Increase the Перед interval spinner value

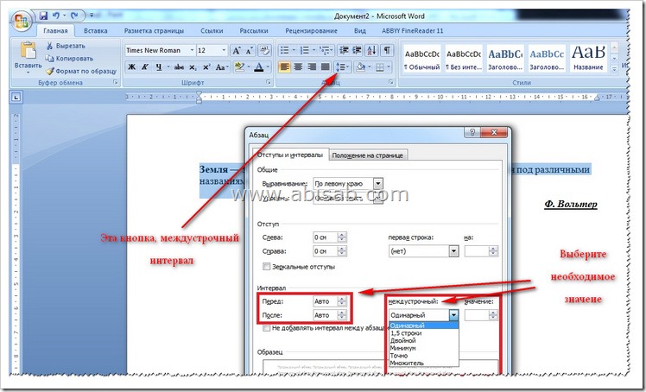tap(342, 299)
